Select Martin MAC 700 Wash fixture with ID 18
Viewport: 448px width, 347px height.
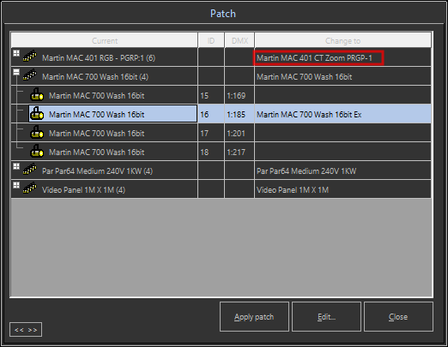221,152
